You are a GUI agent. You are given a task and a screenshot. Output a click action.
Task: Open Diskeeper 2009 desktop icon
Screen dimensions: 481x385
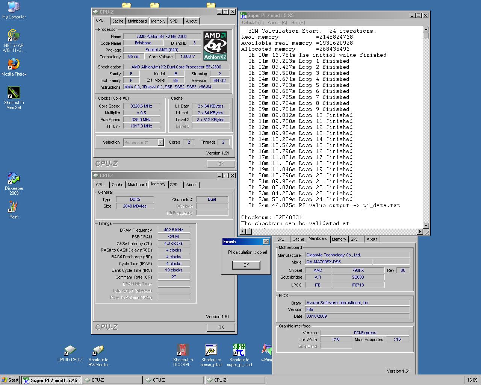[14, 183]
